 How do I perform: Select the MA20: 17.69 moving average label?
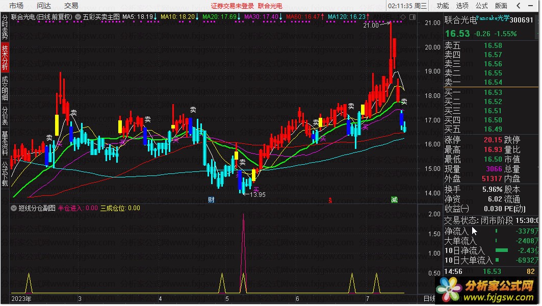[x=222, y=17]
